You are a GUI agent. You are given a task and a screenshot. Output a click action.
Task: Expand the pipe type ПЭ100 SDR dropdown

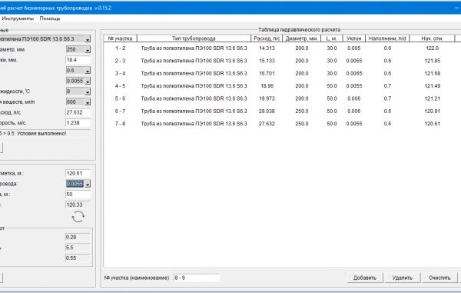(88, 39)
